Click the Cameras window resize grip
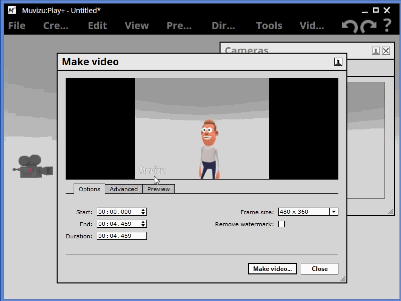 (390, 212)
